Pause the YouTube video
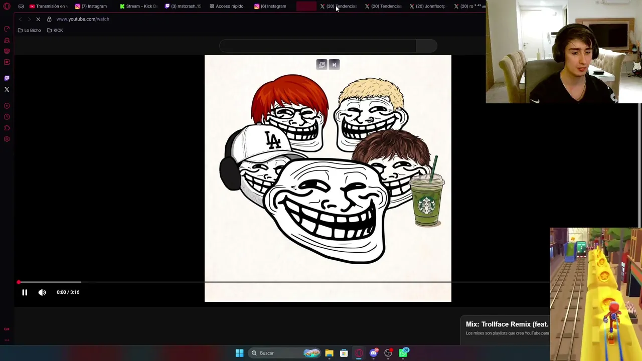This screenshot has width=642, height=361. [x=25, y=292]
